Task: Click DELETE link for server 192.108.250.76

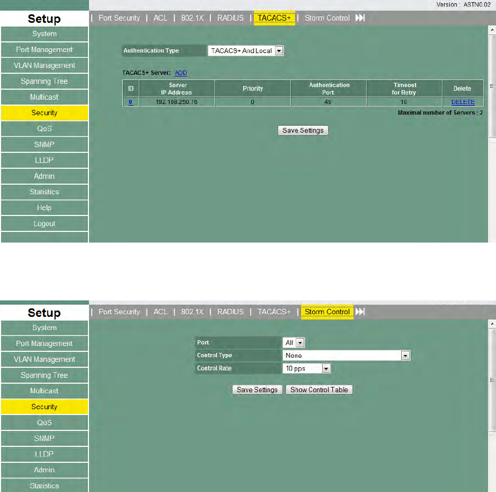Action: click(463, 102)
